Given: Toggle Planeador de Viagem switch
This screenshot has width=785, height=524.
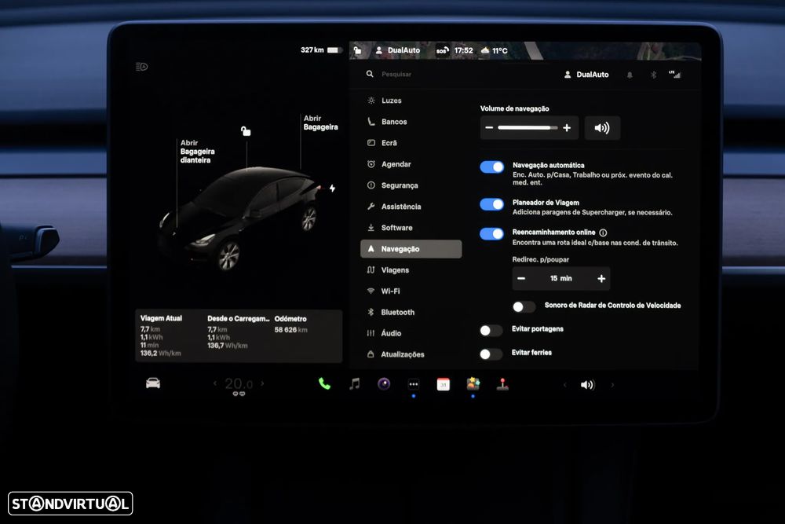Looking at the screenshot, I should tap(491, 204).
